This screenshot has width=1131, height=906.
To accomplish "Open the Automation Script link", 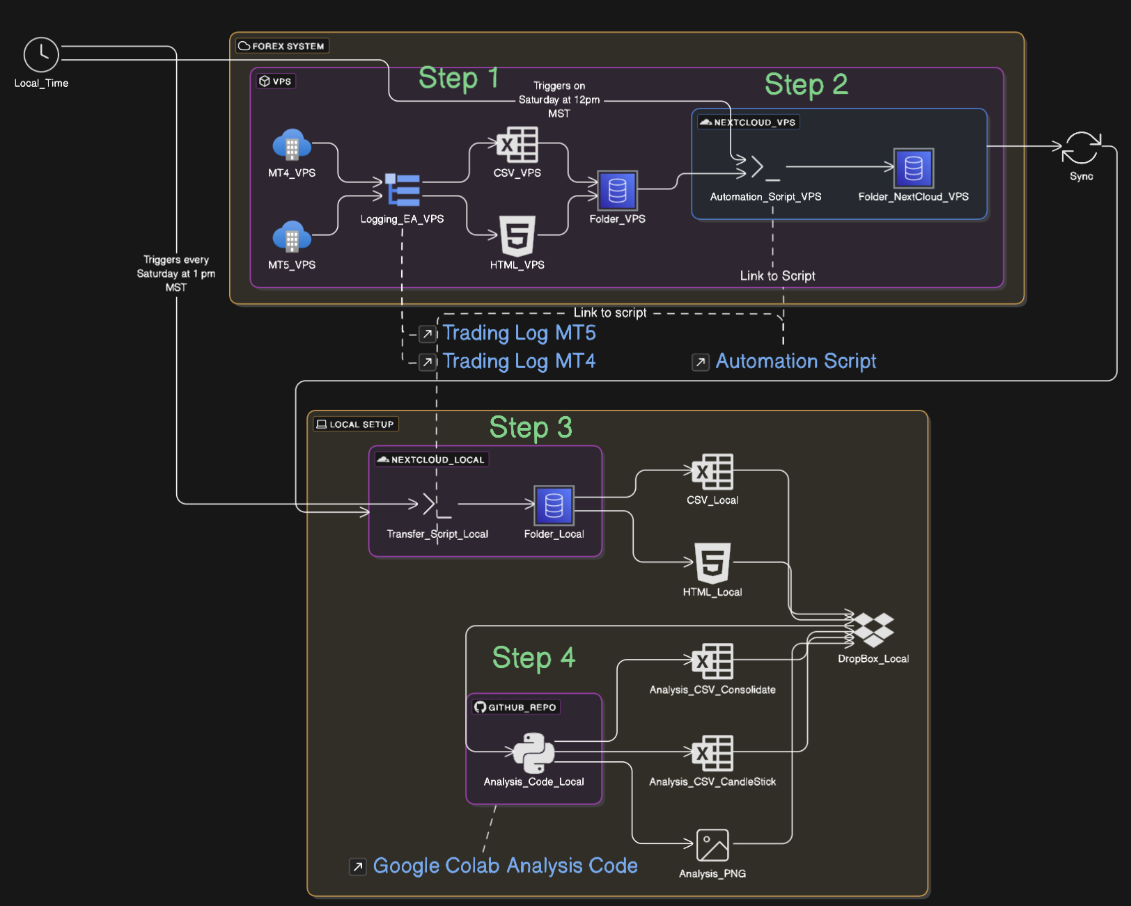I will (x=796, y=361).
